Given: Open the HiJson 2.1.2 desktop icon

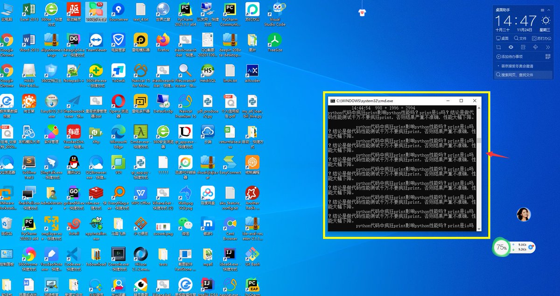Looking at the screenshot, I should click(141, 259).
